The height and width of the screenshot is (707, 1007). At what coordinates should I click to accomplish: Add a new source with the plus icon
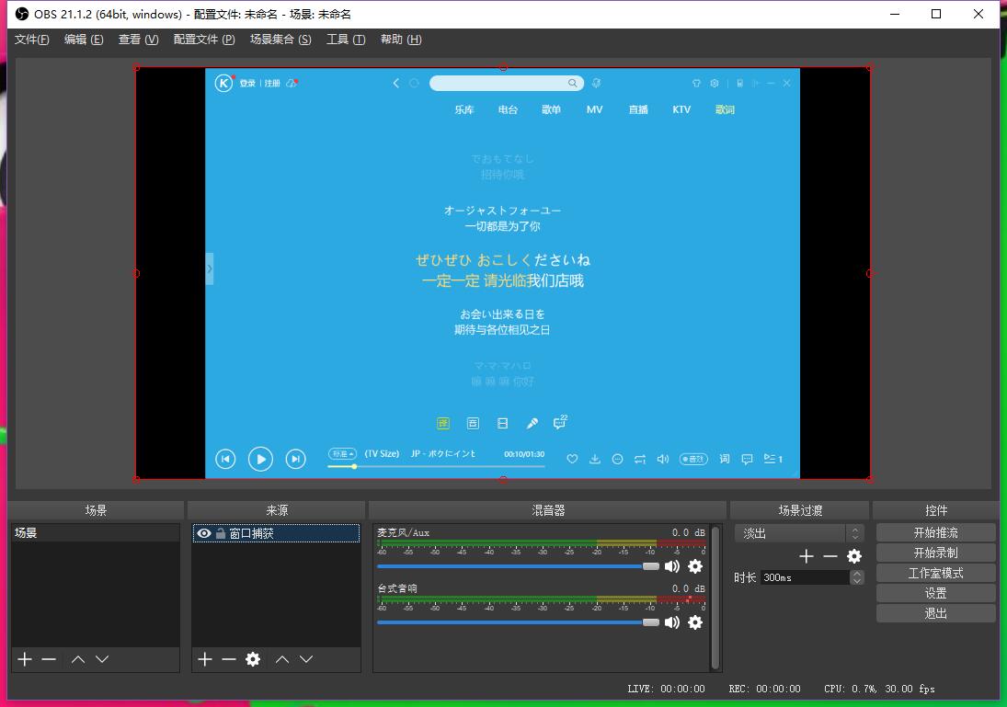point(204,658)
